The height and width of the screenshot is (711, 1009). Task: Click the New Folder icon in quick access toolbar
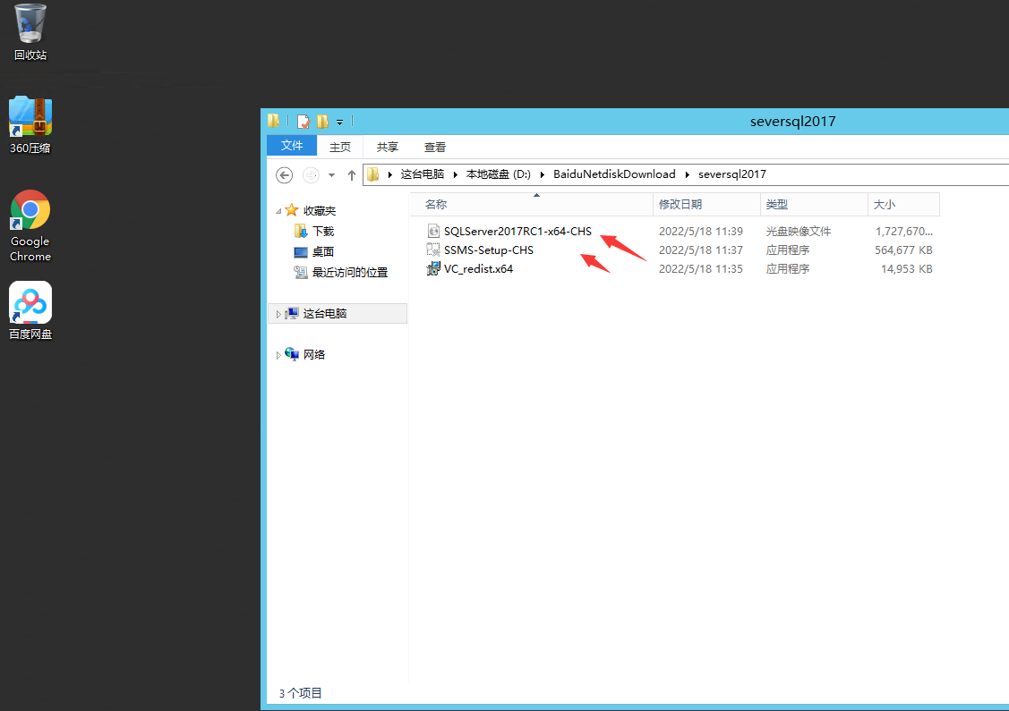point(322,122)
